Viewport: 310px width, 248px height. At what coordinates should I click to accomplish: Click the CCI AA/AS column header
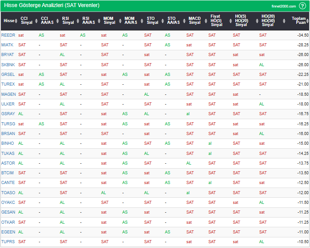point(47,20)
